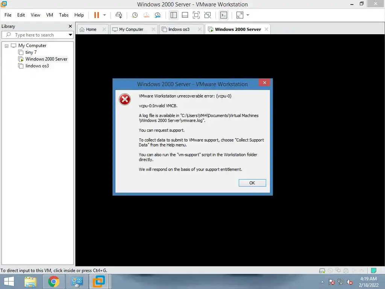Image resolution: width=385 pixels, height=289 pixels.
Task: Click Send Ctrl+Alt+Del toolbar icon
Action: pyautogui.click(x=119, y=15)
